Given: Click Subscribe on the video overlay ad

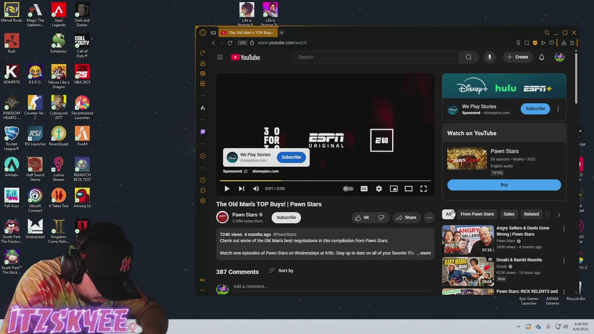Looking at the screenshot, I should tap(291, 157).
